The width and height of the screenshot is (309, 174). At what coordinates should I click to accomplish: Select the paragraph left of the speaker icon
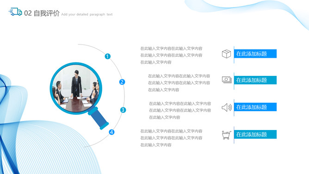[180, 111]
